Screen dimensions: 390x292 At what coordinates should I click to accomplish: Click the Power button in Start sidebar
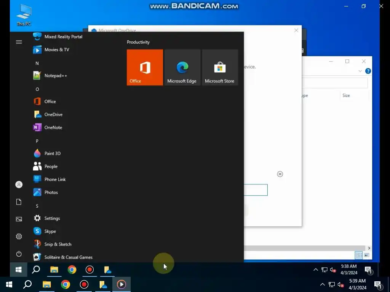click(19, 254)
